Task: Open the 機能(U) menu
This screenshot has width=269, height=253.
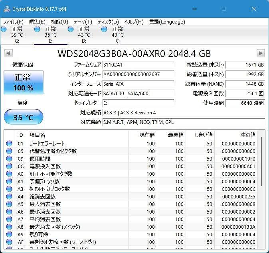Action: point(59,22)
